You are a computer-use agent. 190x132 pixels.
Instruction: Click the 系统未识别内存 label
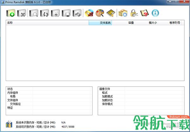coord(35,122)
